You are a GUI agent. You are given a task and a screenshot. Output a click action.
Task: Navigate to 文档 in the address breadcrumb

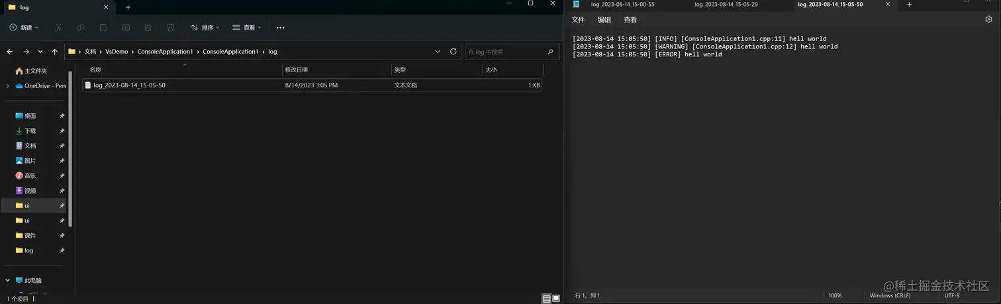90,52
